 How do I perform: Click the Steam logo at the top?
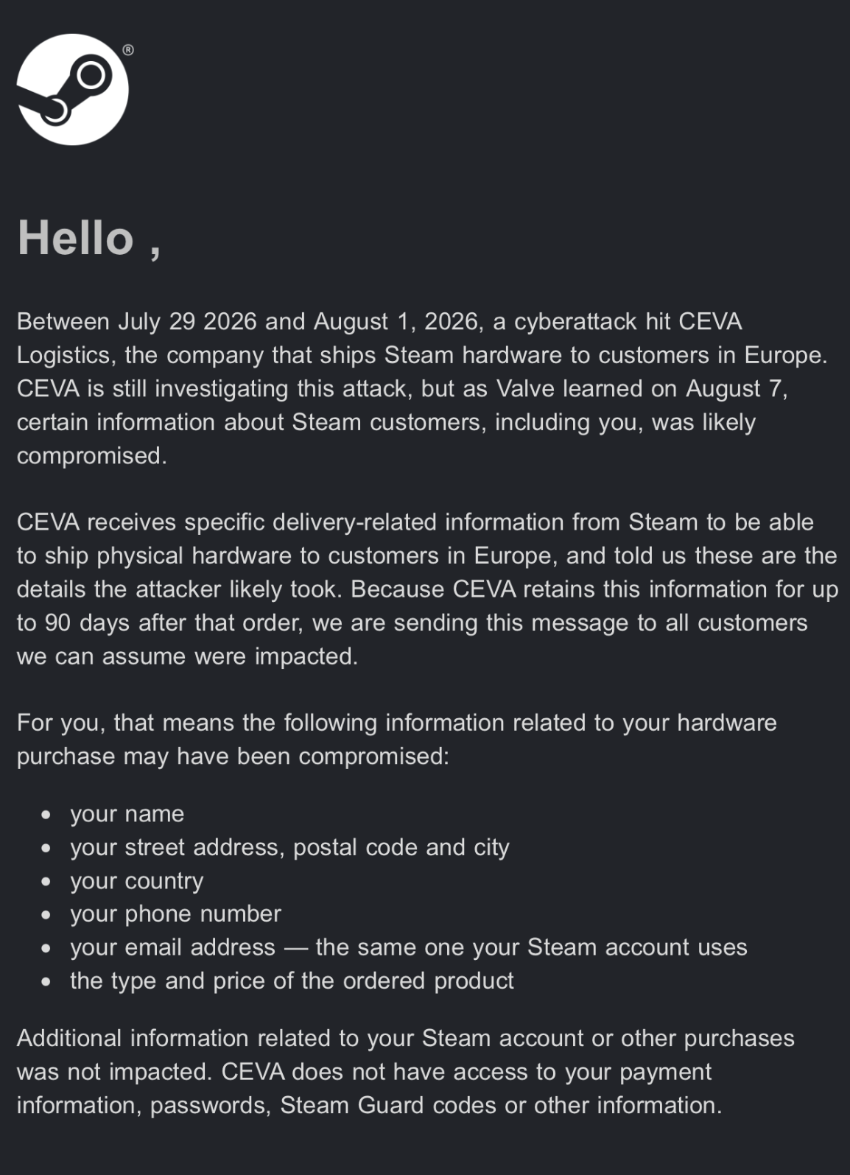pos(72,89)
